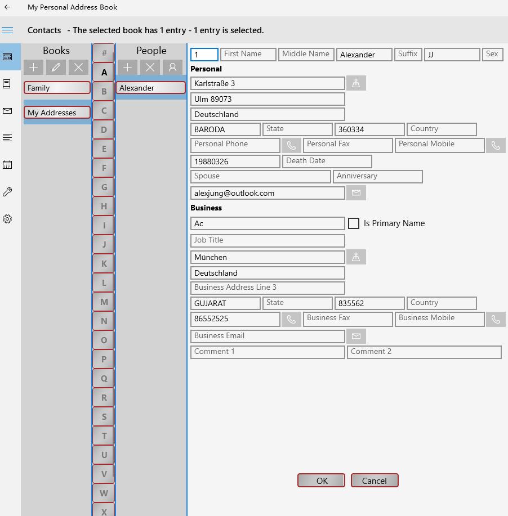Open the calendar icon in sidebar
The image size is (508, 516).
pos(7,165)
